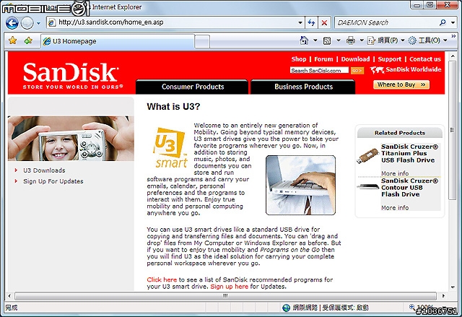Image resolution: width=462 pixels, height=317 pixels.
Task: Click the red 'Click here' link
Action: 162,279
